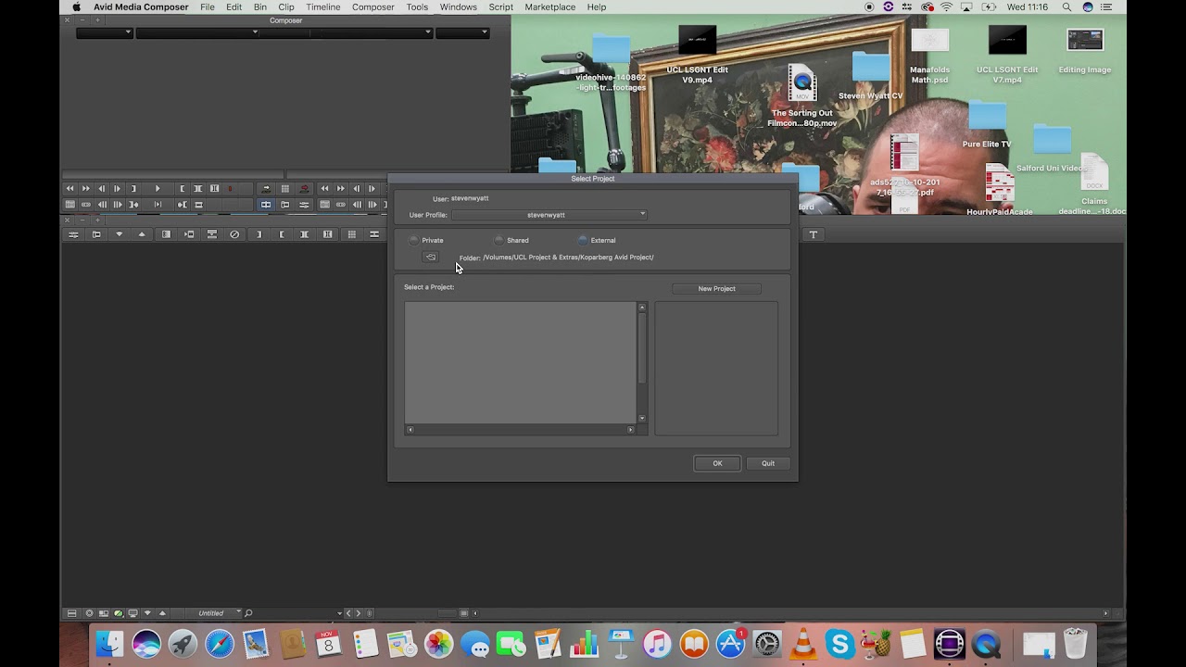Select the UCL LSGNT Edit V9.mp4 desktop file
This screenshot has height=667, width=1186.
(697, 54)
